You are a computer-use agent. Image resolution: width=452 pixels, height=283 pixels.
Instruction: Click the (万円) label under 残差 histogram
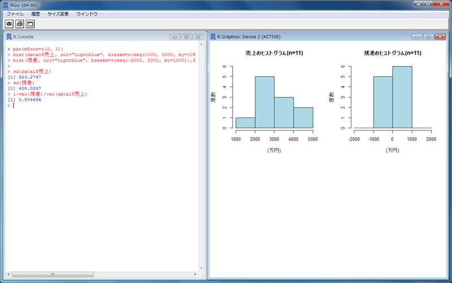click(393, 150)
